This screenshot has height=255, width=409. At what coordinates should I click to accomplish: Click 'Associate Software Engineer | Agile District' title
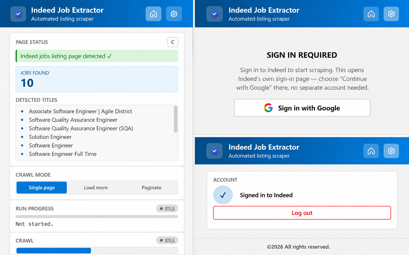coord(81,111)
